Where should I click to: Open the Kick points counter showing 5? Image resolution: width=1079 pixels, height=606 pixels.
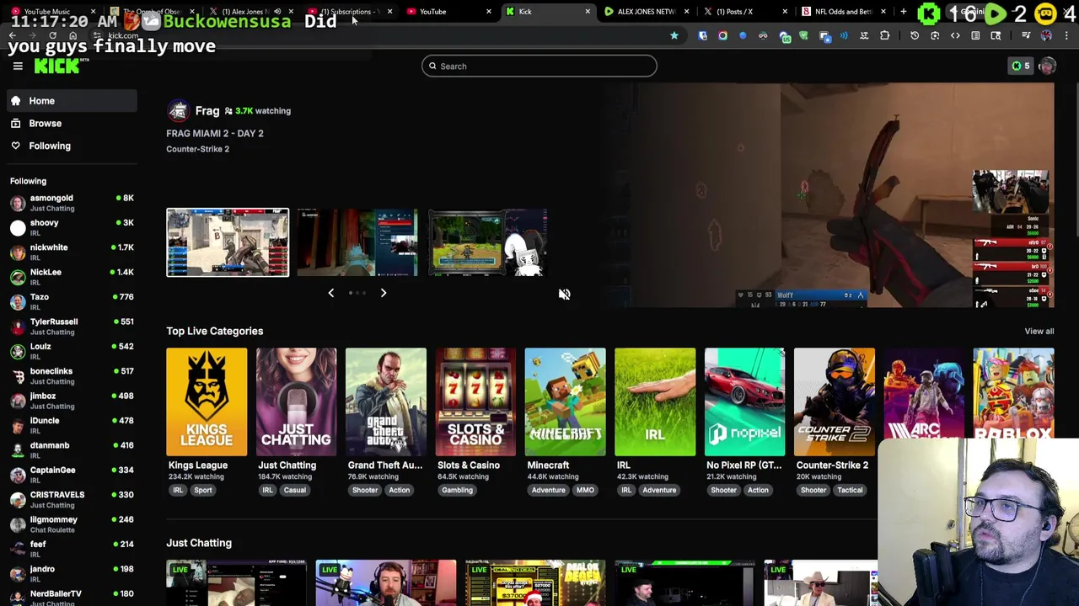[x=1021, y=66]
